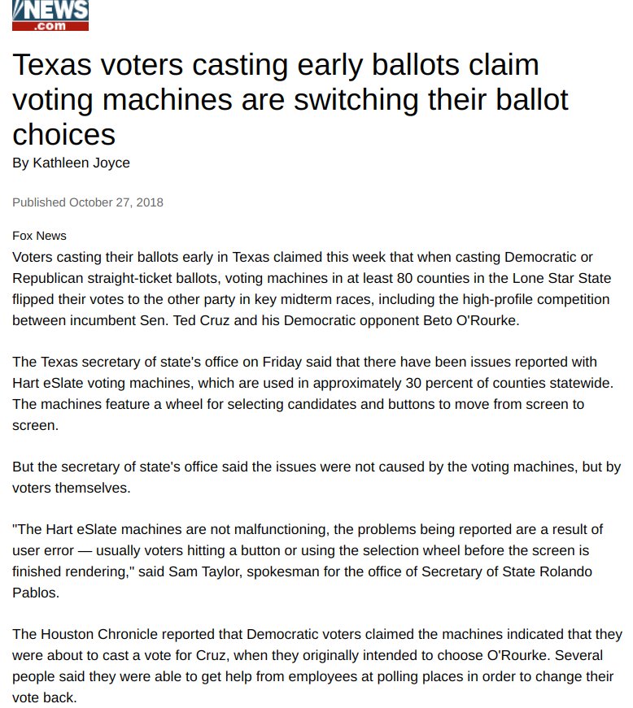Click the final paragraph about Democratic voters
This screenshot has width=633, height=708.
[316, 665]
